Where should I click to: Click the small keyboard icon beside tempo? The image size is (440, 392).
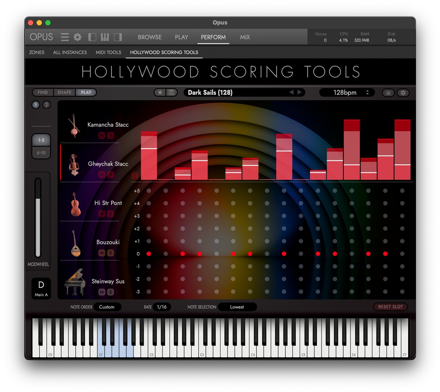point(388,93)
